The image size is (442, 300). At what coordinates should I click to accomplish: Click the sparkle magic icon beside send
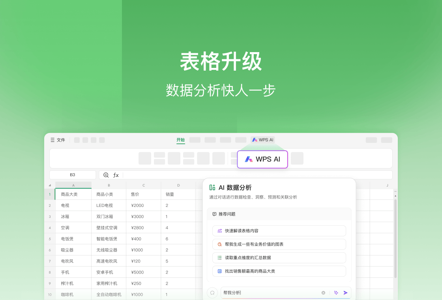point(336,292)
